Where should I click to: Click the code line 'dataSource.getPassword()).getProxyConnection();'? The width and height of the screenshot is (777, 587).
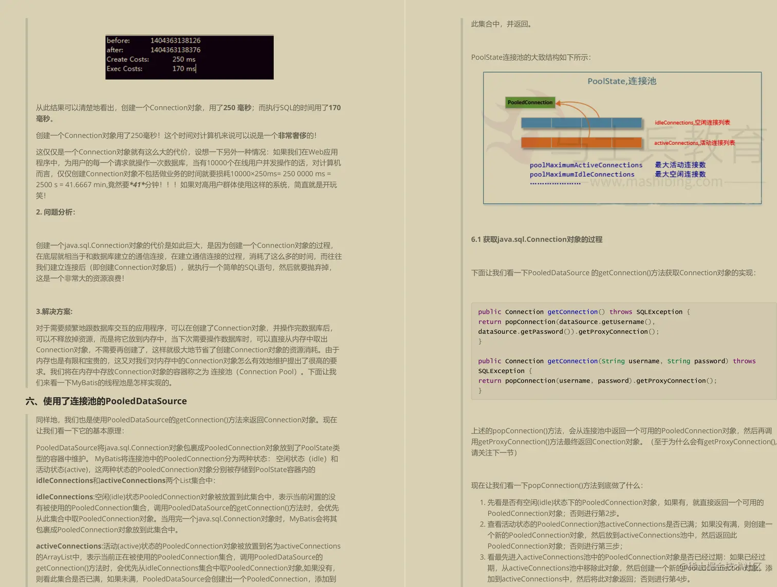[x=568, y=332]
